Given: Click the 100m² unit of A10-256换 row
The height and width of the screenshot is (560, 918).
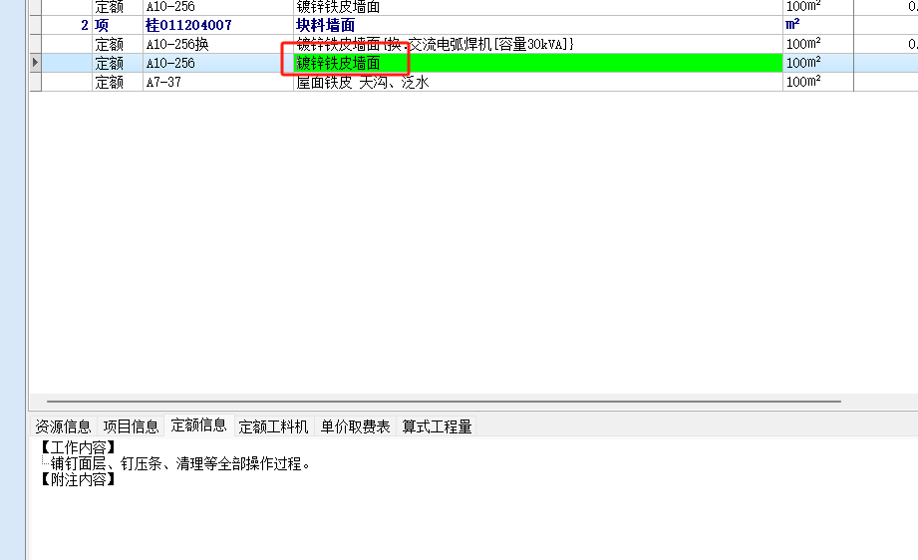Looking at the screenshot, I should click(x=818, y=44).
